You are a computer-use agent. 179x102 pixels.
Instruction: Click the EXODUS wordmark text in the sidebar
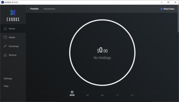pyautogui.click(x=13, y=19)
